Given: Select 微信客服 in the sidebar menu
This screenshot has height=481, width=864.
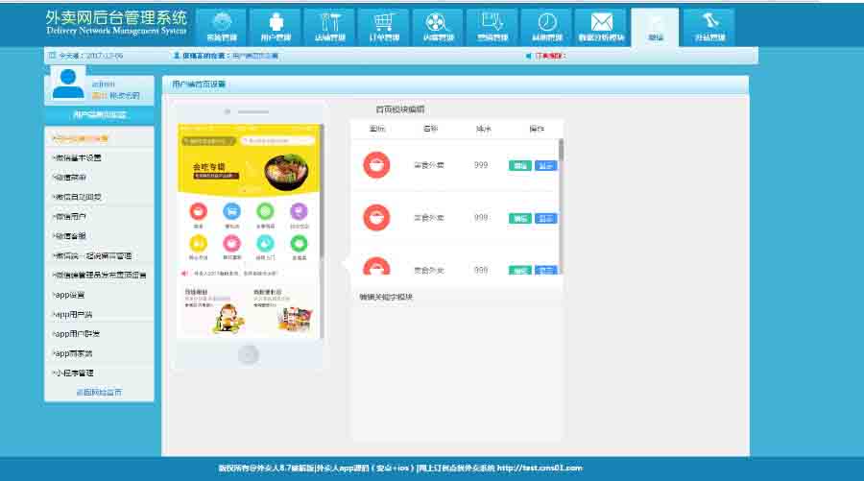Looking at the screenshot, I should coord(70,236).
